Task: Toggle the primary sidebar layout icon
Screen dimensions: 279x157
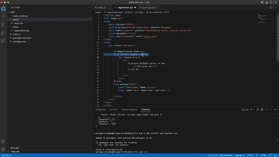Action: [x=262, y=2]
